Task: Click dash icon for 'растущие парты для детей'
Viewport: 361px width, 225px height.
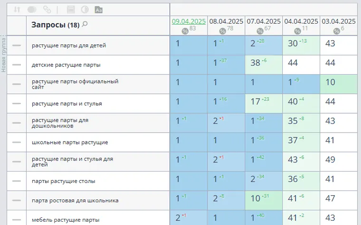Action: 17,45
